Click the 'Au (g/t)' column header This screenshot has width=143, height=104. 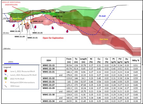[127, 60]
